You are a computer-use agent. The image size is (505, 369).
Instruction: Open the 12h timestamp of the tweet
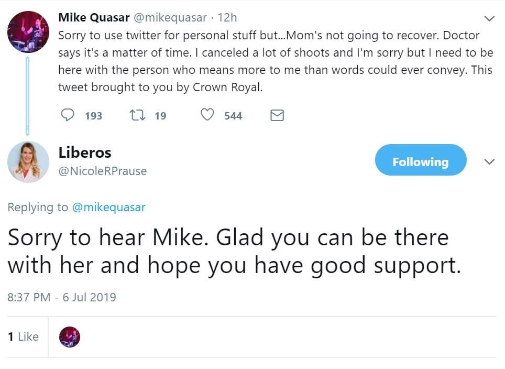(227, 17)
